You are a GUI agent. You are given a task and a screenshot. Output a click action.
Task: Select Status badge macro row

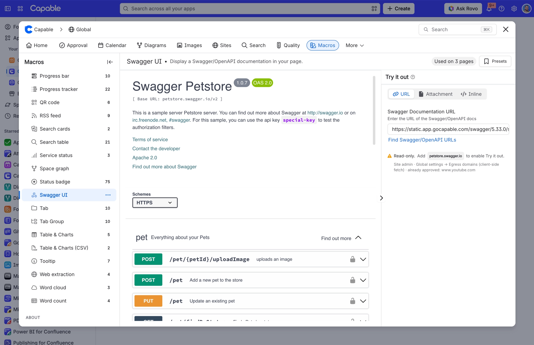coord(69,182)
